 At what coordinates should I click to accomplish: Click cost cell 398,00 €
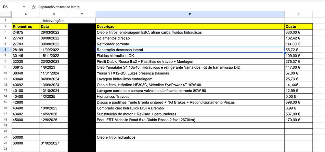tap(298, 103)
